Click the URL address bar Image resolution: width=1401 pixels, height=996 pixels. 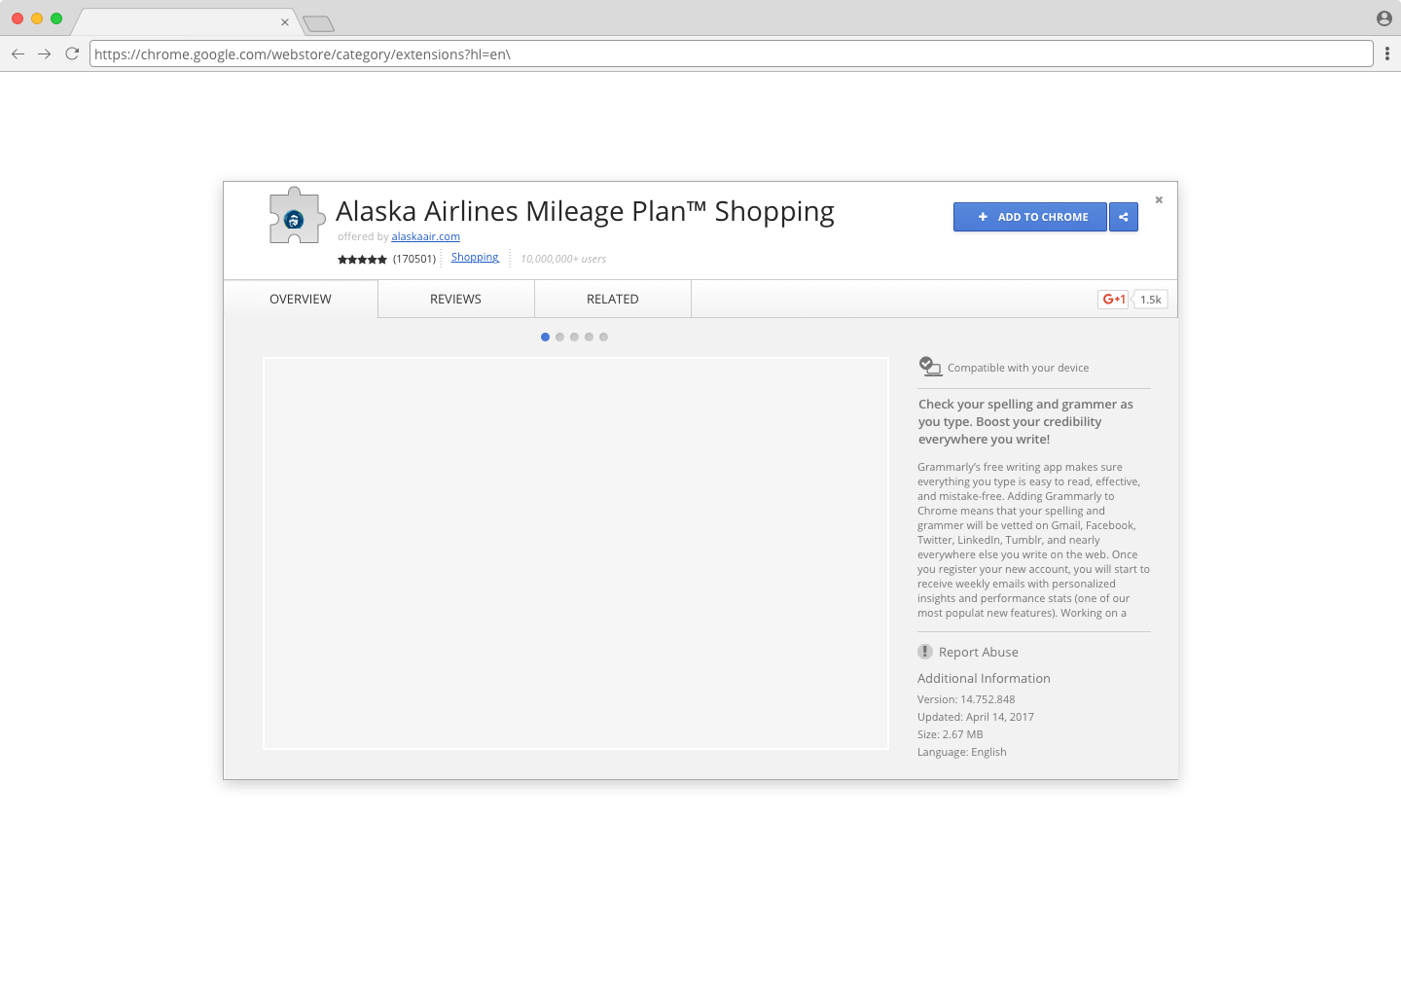coord(732,53)
